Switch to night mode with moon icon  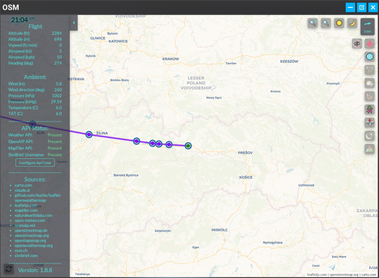[352, 23]
